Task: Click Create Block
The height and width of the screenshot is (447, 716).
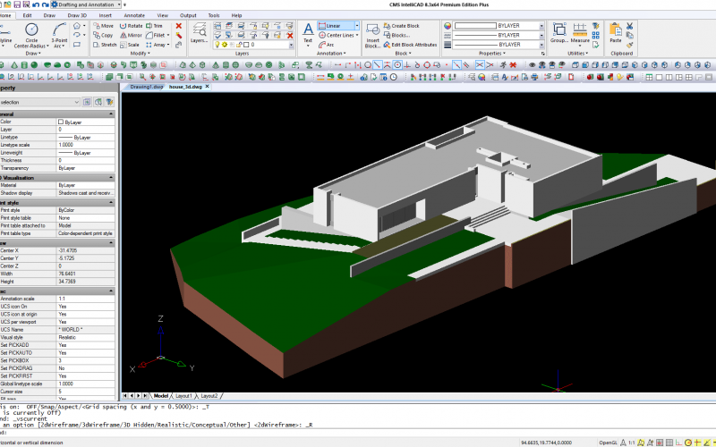Action: (x=401, y=26)
